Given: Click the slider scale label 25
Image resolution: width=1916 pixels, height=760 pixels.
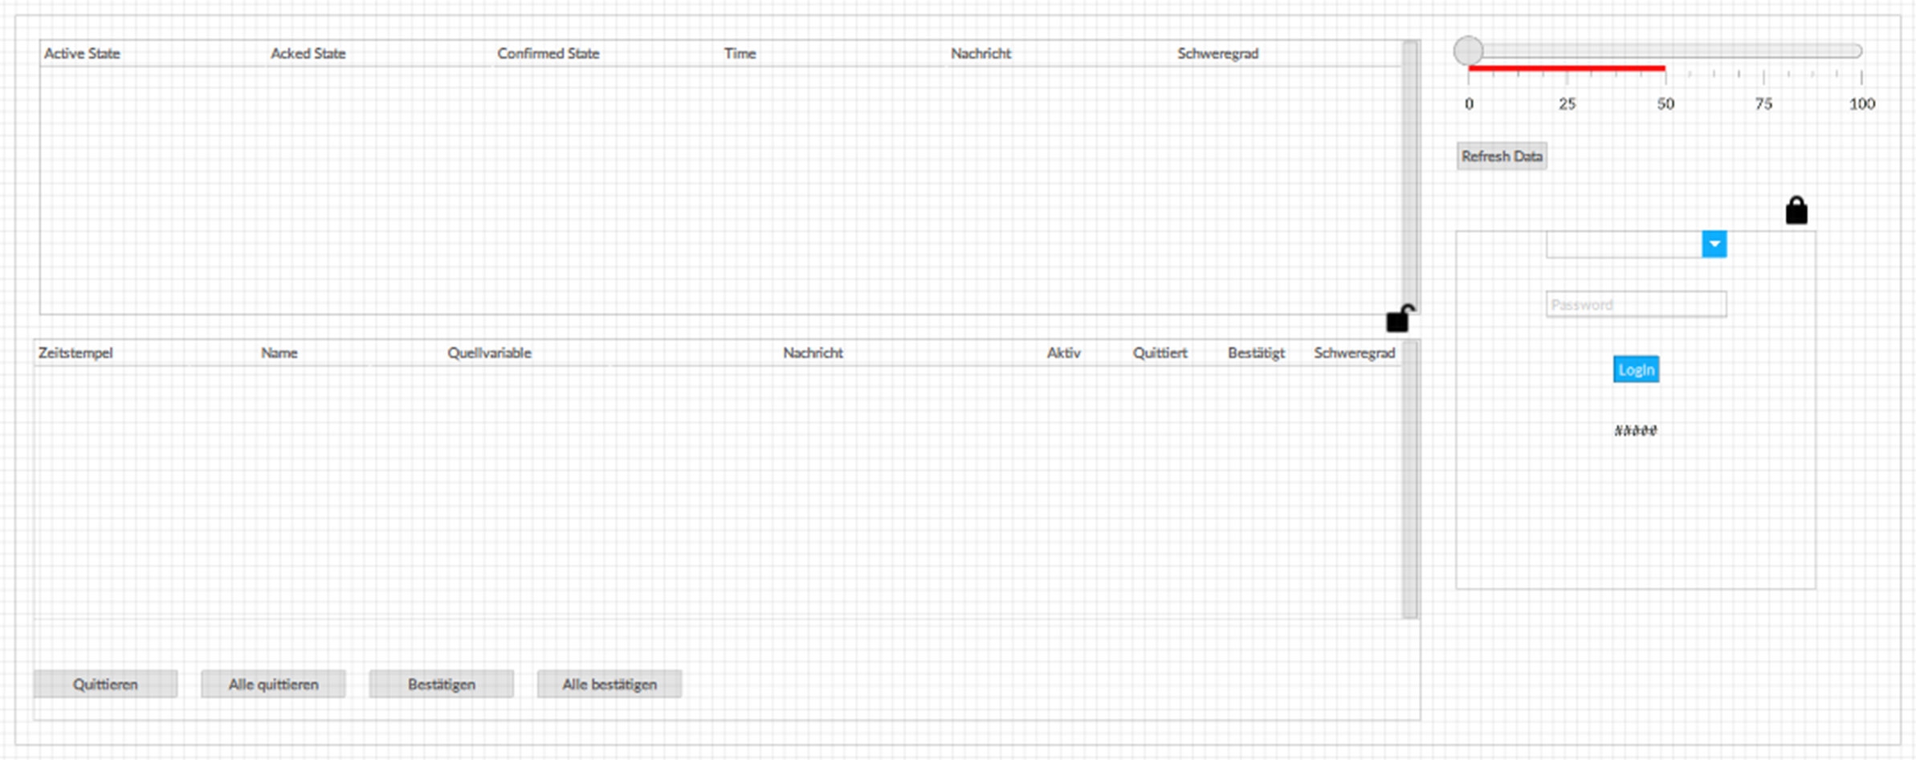Looking at the screenshot, I should (x=1567, y=104).
